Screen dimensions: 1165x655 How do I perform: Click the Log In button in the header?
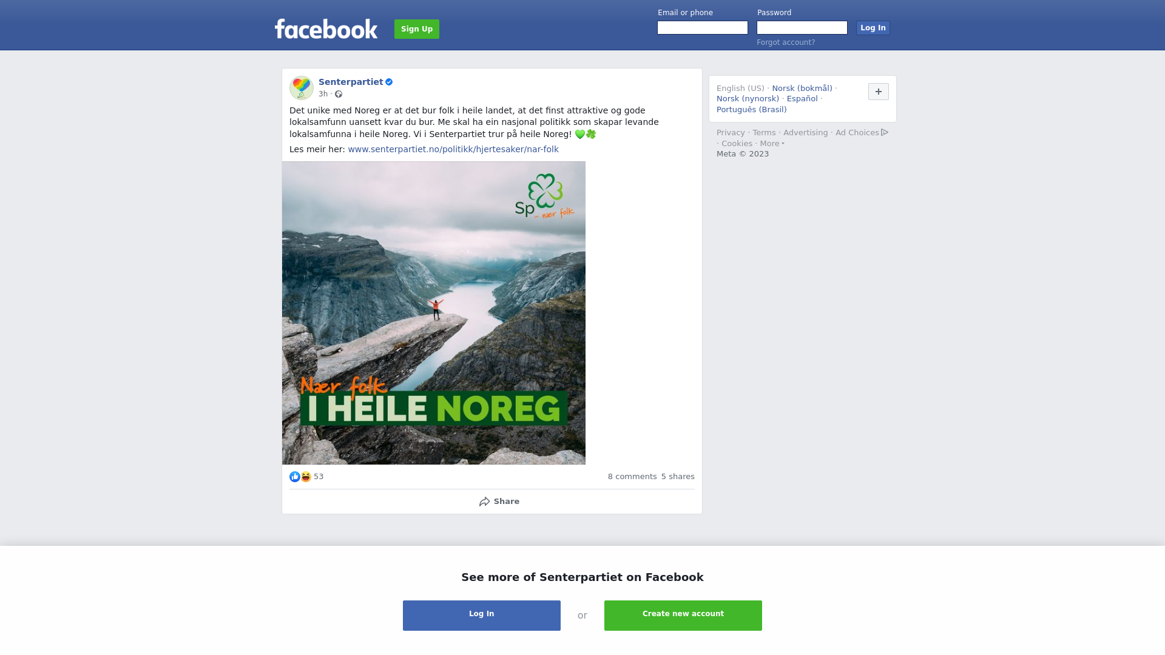(873, 28)
